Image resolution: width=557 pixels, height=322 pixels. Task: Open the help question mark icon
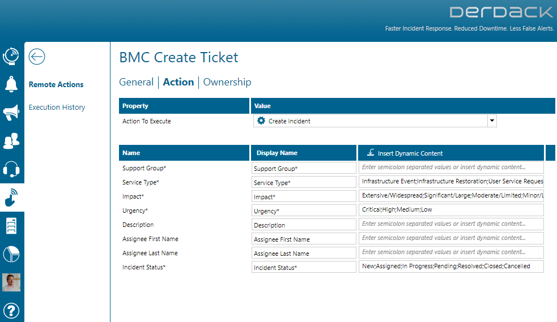point(11,311)
